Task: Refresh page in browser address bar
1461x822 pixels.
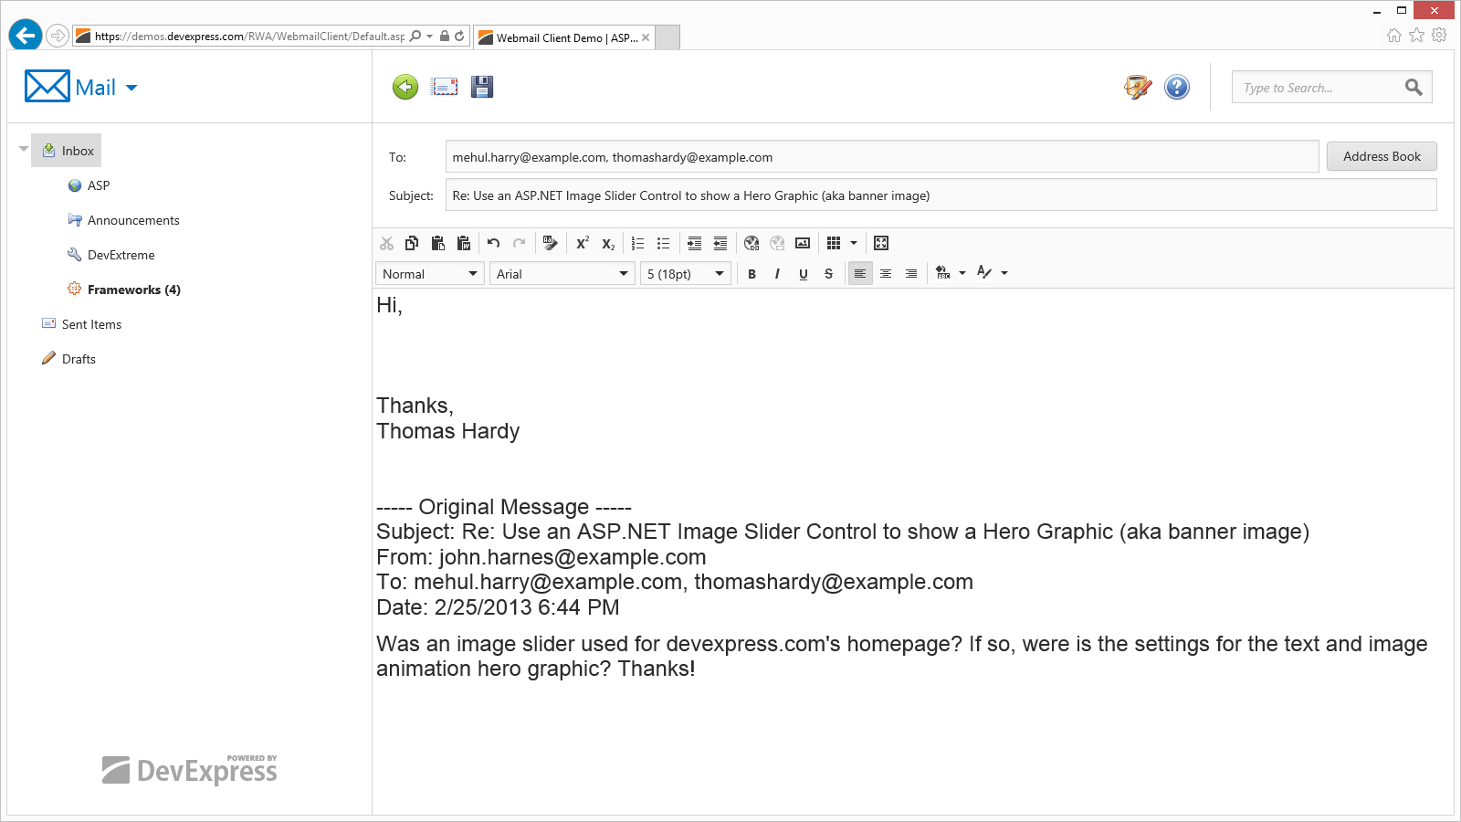Action: tap(459, 37)
